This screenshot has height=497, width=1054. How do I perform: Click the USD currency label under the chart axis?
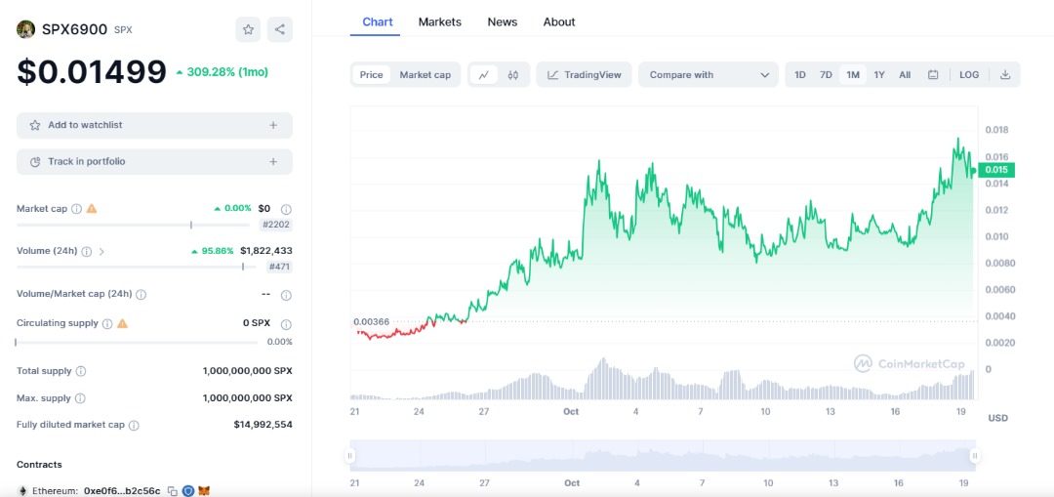[998, 418]
